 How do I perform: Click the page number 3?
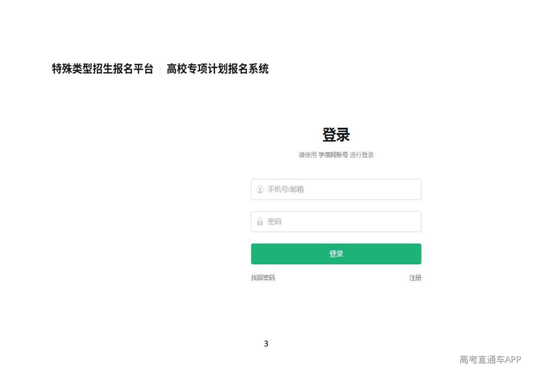click(x=266, y=344)
